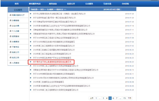Go to previous page 上页
The image size is (159, 101).
(92, 98)
